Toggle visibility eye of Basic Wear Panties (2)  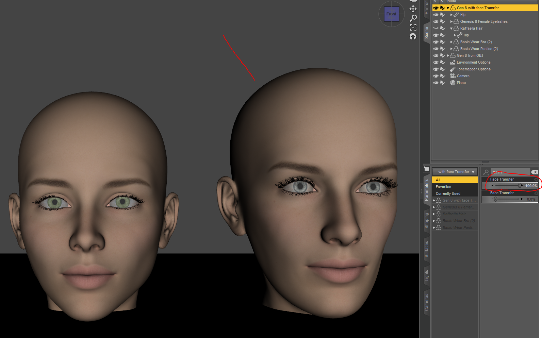[436, 49]
